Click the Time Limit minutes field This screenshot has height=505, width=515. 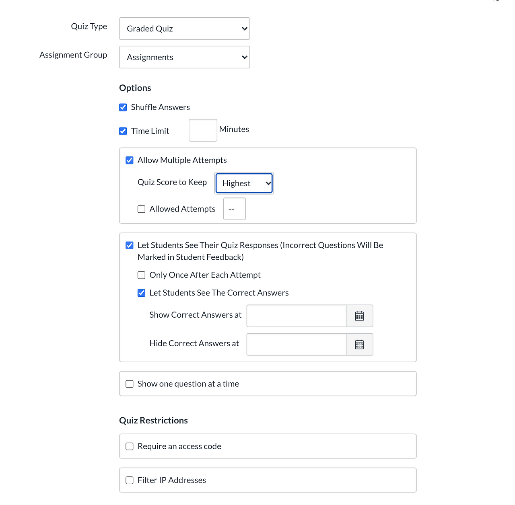tap(203, 130)
